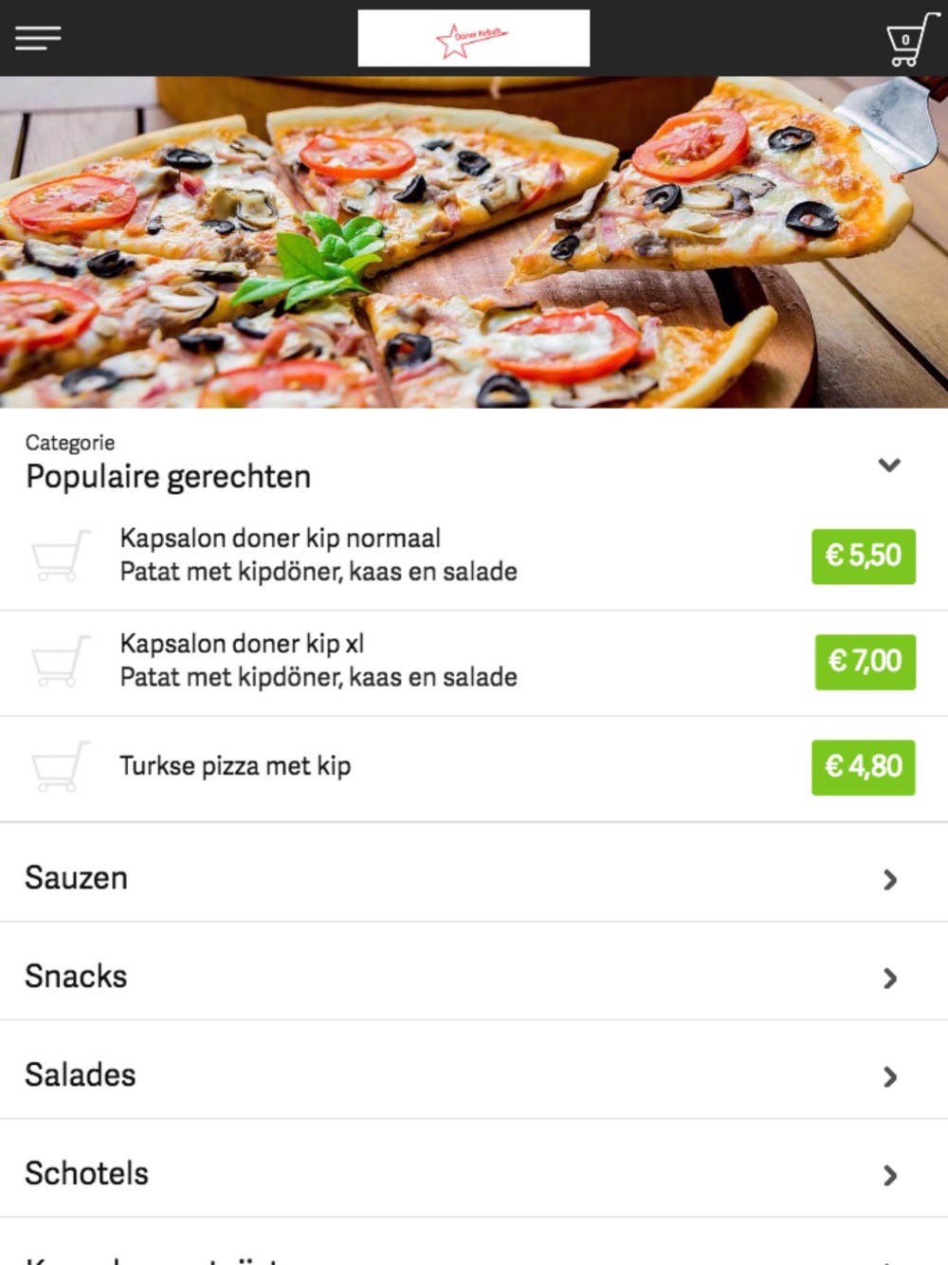Click the €4,80 price button
Screen dimensions: 948x1265
(863, 766)
